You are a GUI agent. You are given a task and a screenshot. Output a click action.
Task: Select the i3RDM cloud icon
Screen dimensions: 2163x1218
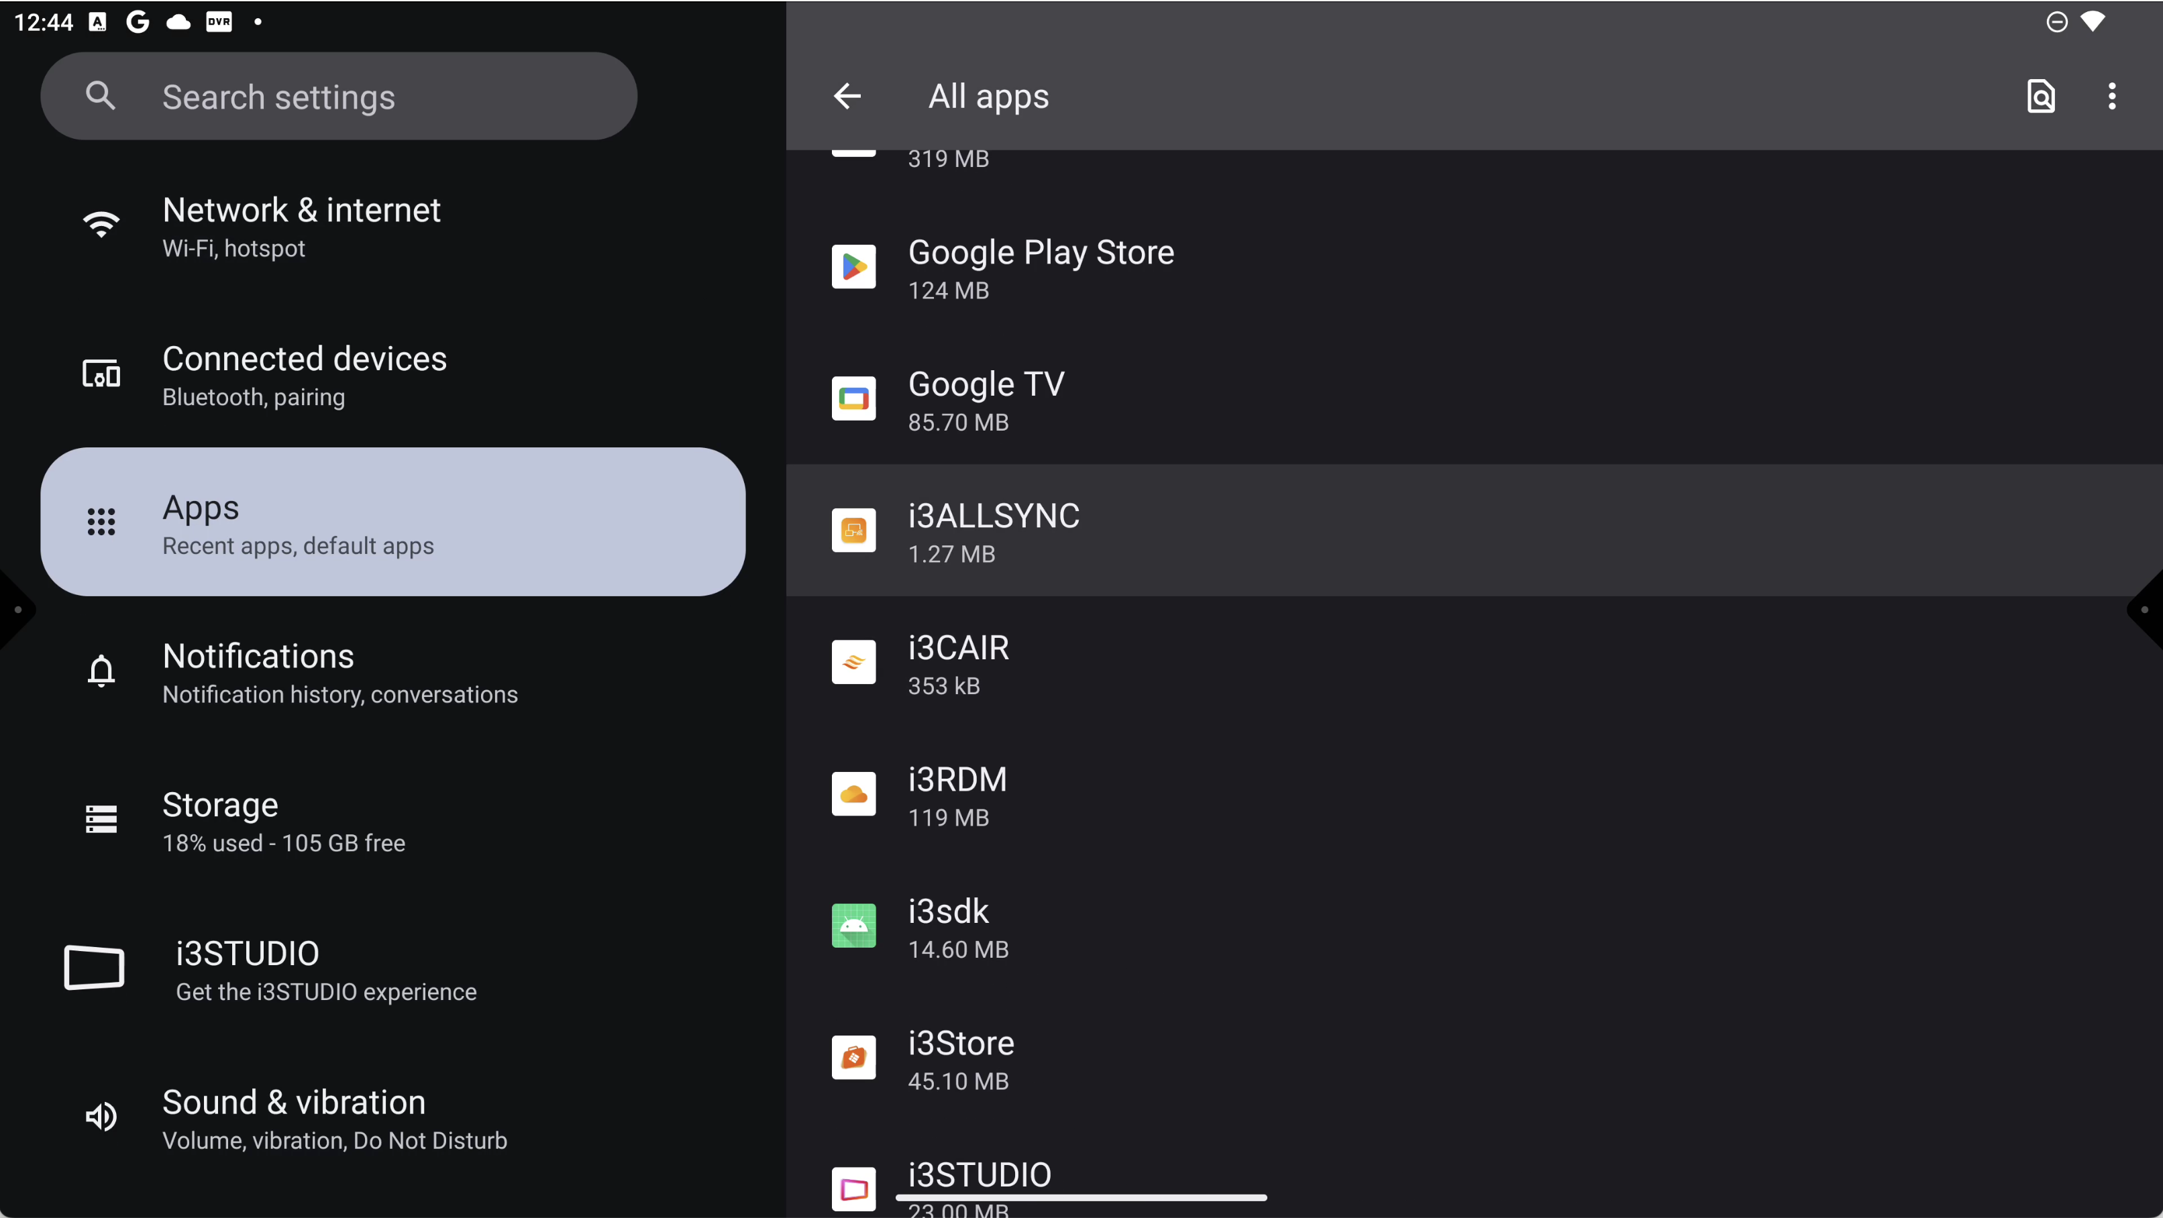coord(853,794)
